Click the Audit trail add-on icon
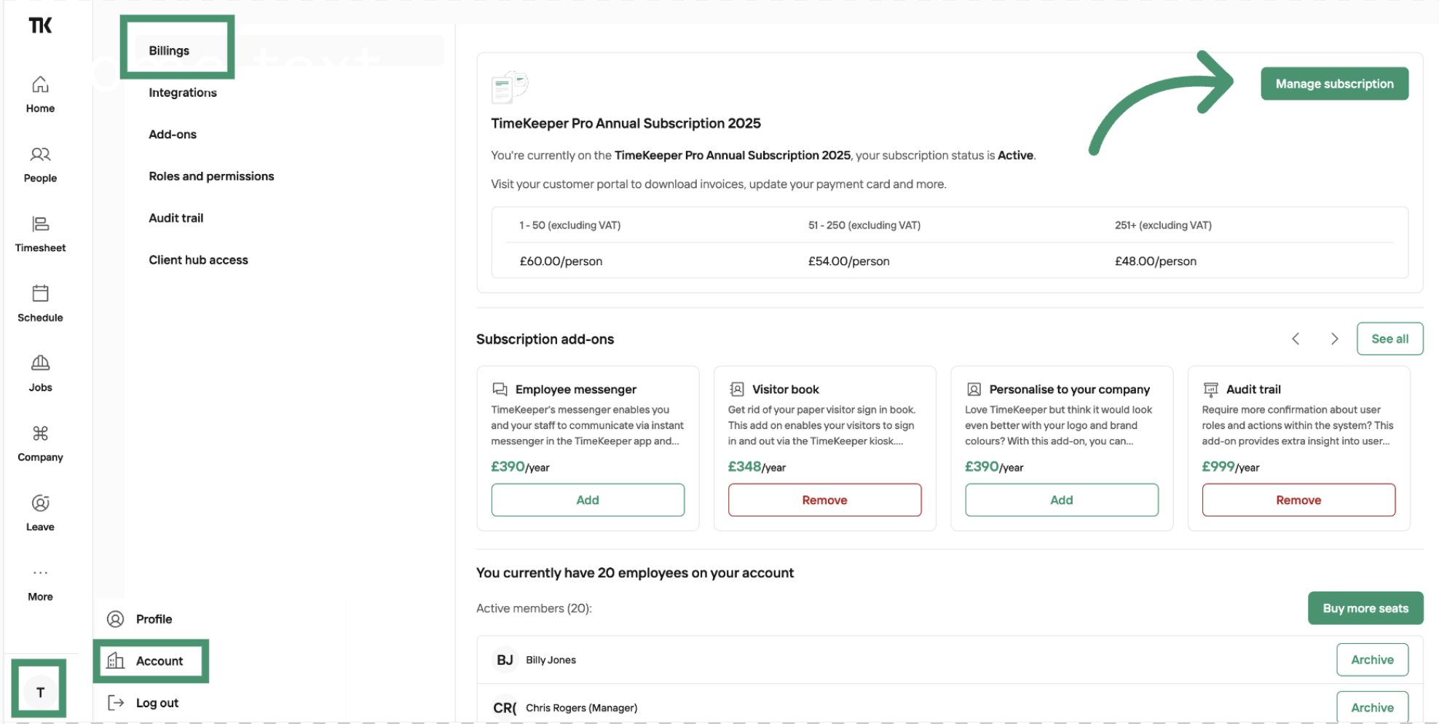 pyautogui.click(x=1210, y=389)
